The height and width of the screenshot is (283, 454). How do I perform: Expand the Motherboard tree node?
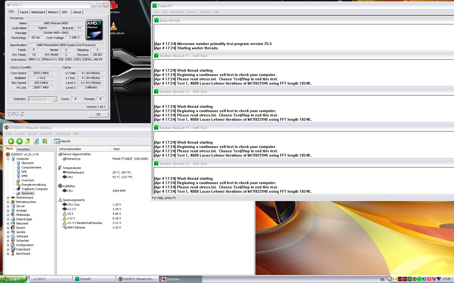pos(8,198)
